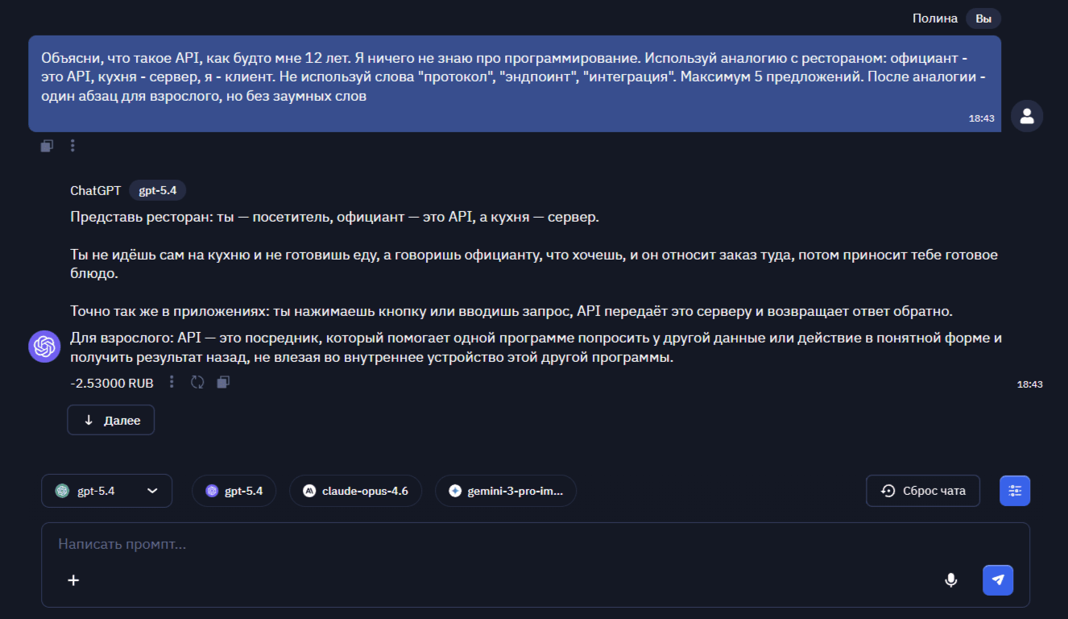
Task: Send the prompt with the paper-plane button
Action: (998, 580)
